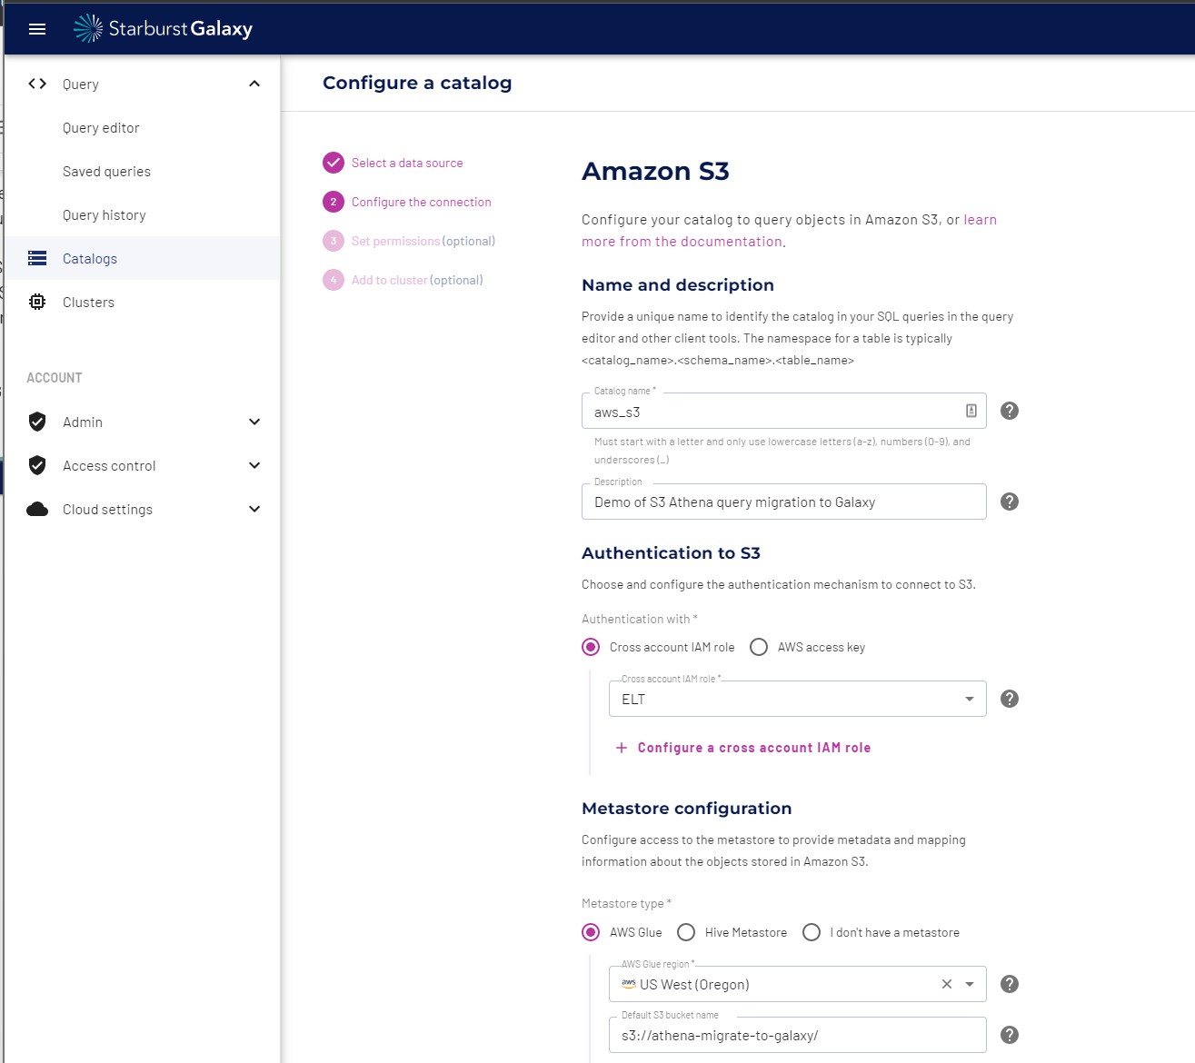
Task: Click the 'Amazon S3' heading
Action: click(x=655, y=171)
